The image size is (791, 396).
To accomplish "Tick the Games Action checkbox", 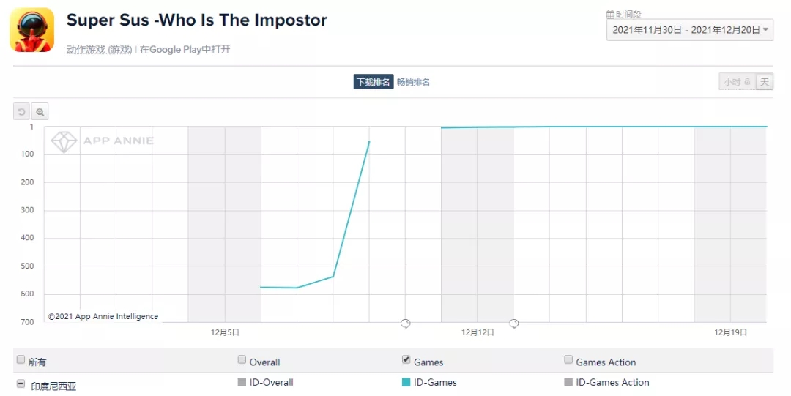I will [568, 360].
